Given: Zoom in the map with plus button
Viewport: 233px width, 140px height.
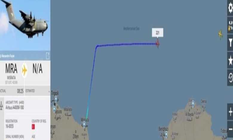Looking at the screenshot, I should (230, 112).
